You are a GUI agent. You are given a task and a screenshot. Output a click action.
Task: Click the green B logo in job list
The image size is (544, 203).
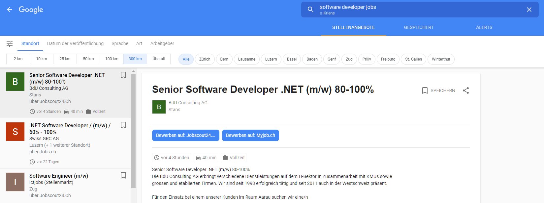[15, 82]
